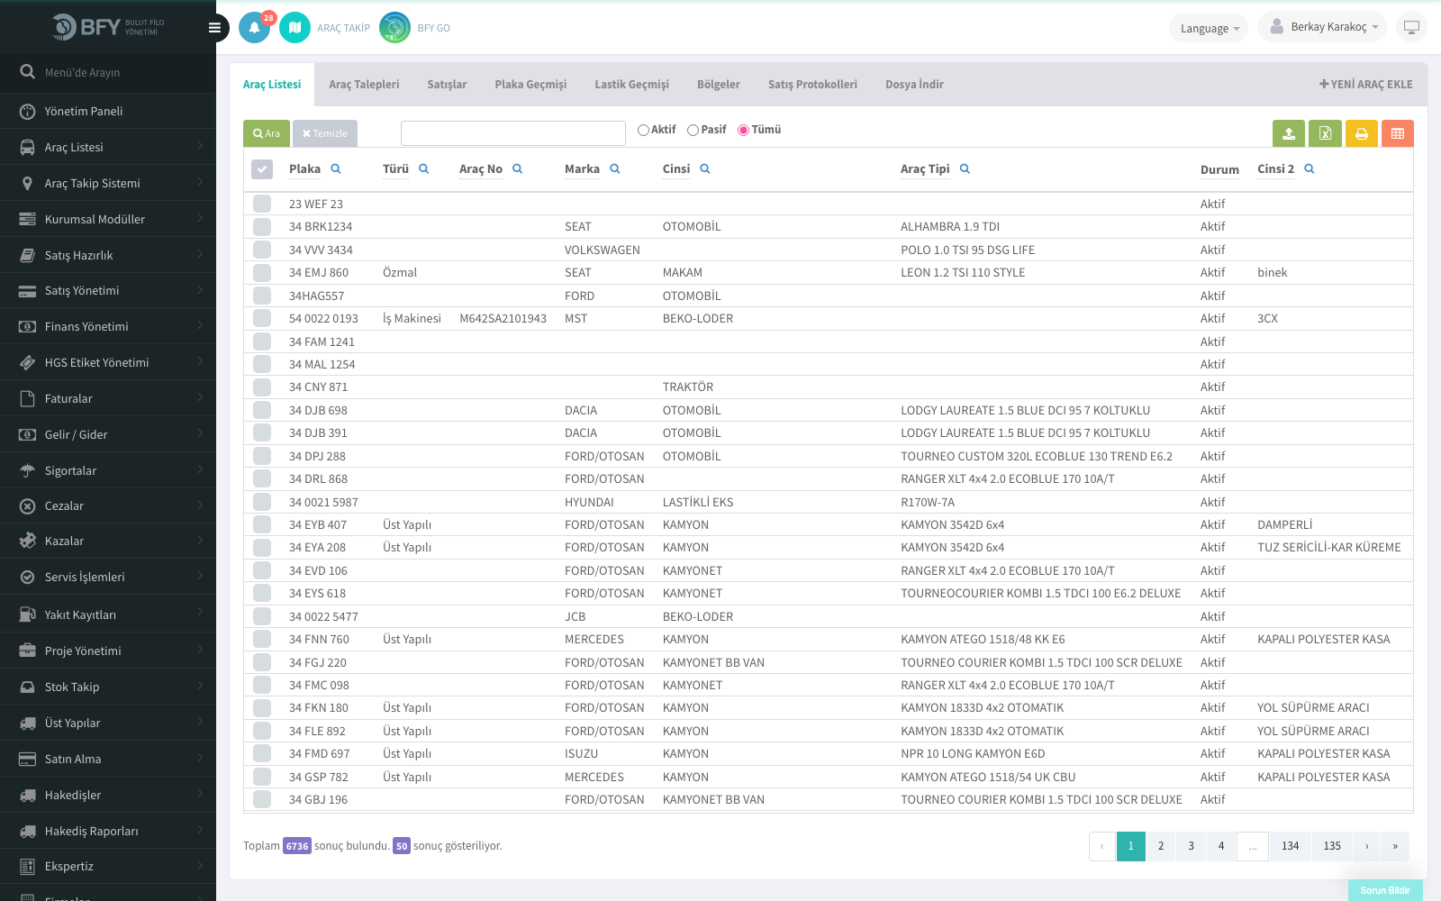This screenshot has height=901, width=1441.
Task: Click the HGS Etiket Yönetimi ticket icon
Action: tap(28, 362)
